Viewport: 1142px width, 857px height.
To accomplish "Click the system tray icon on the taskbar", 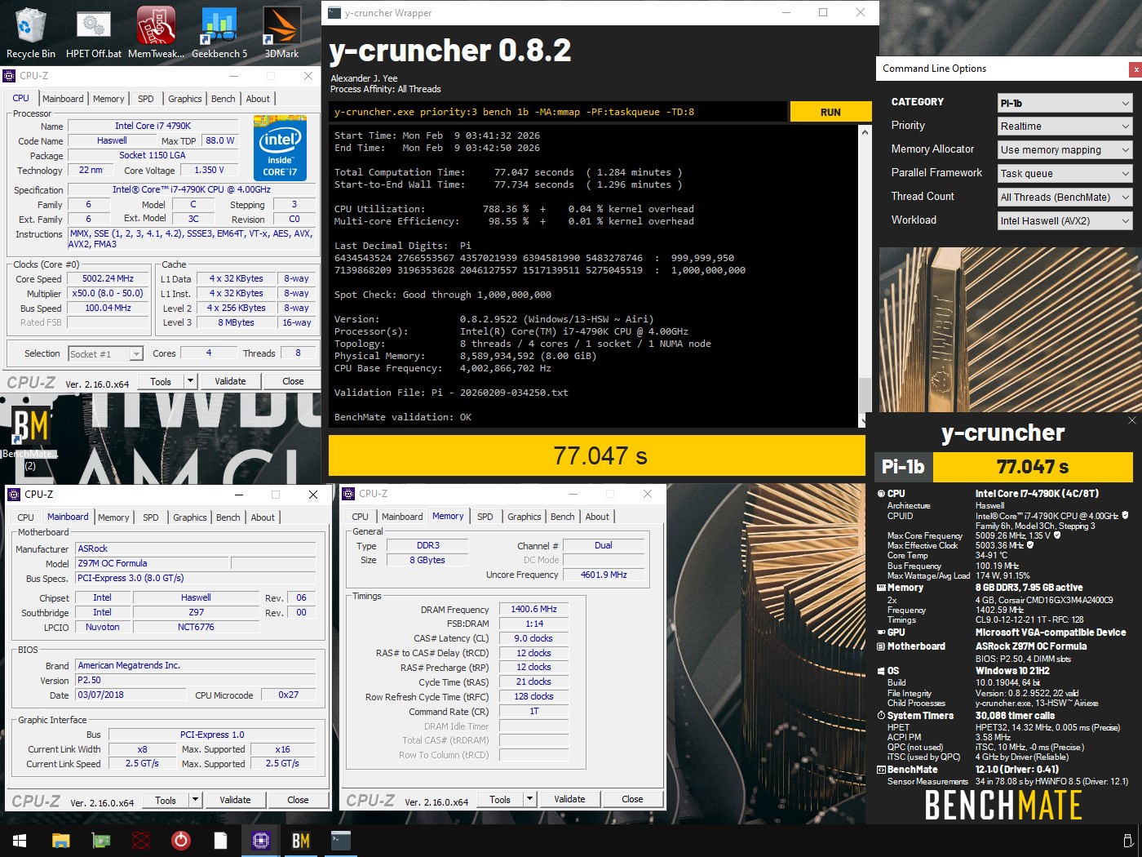I will tap(1128, 840).
